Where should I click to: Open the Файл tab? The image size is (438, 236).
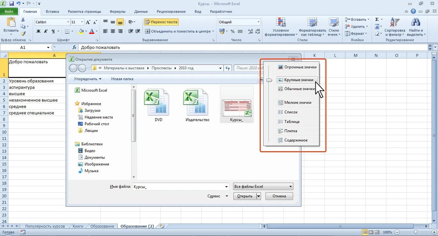[9, 12]
